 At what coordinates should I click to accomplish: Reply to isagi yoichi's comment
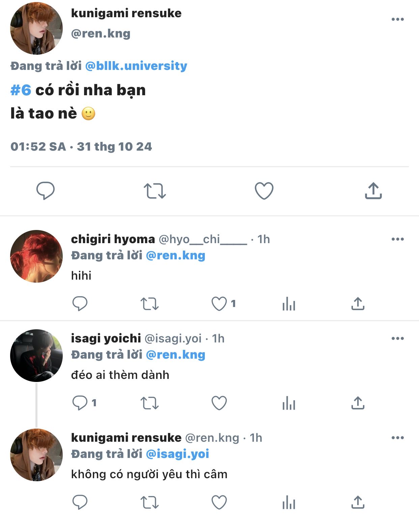(80, 403)
